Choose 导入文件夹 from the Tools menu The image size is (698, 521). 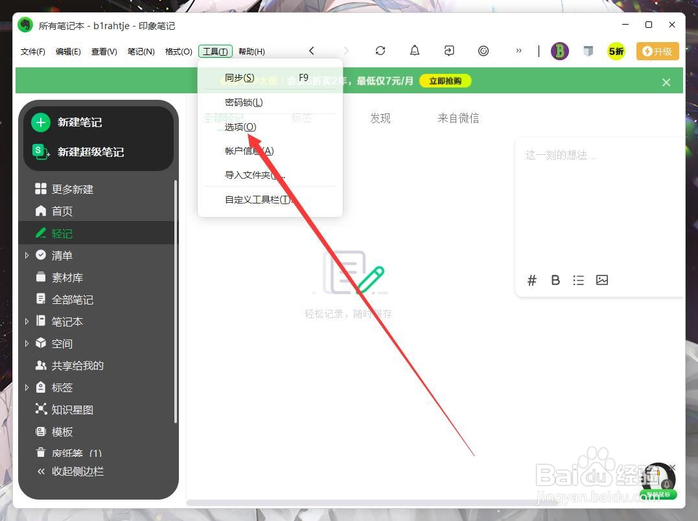[270, 175]
